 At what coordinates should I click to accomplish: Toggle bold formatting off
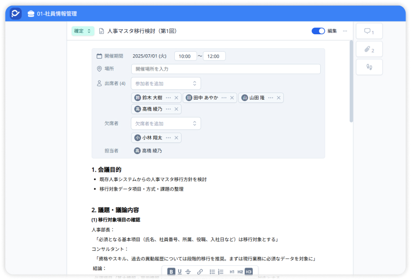tap(170, 272)
